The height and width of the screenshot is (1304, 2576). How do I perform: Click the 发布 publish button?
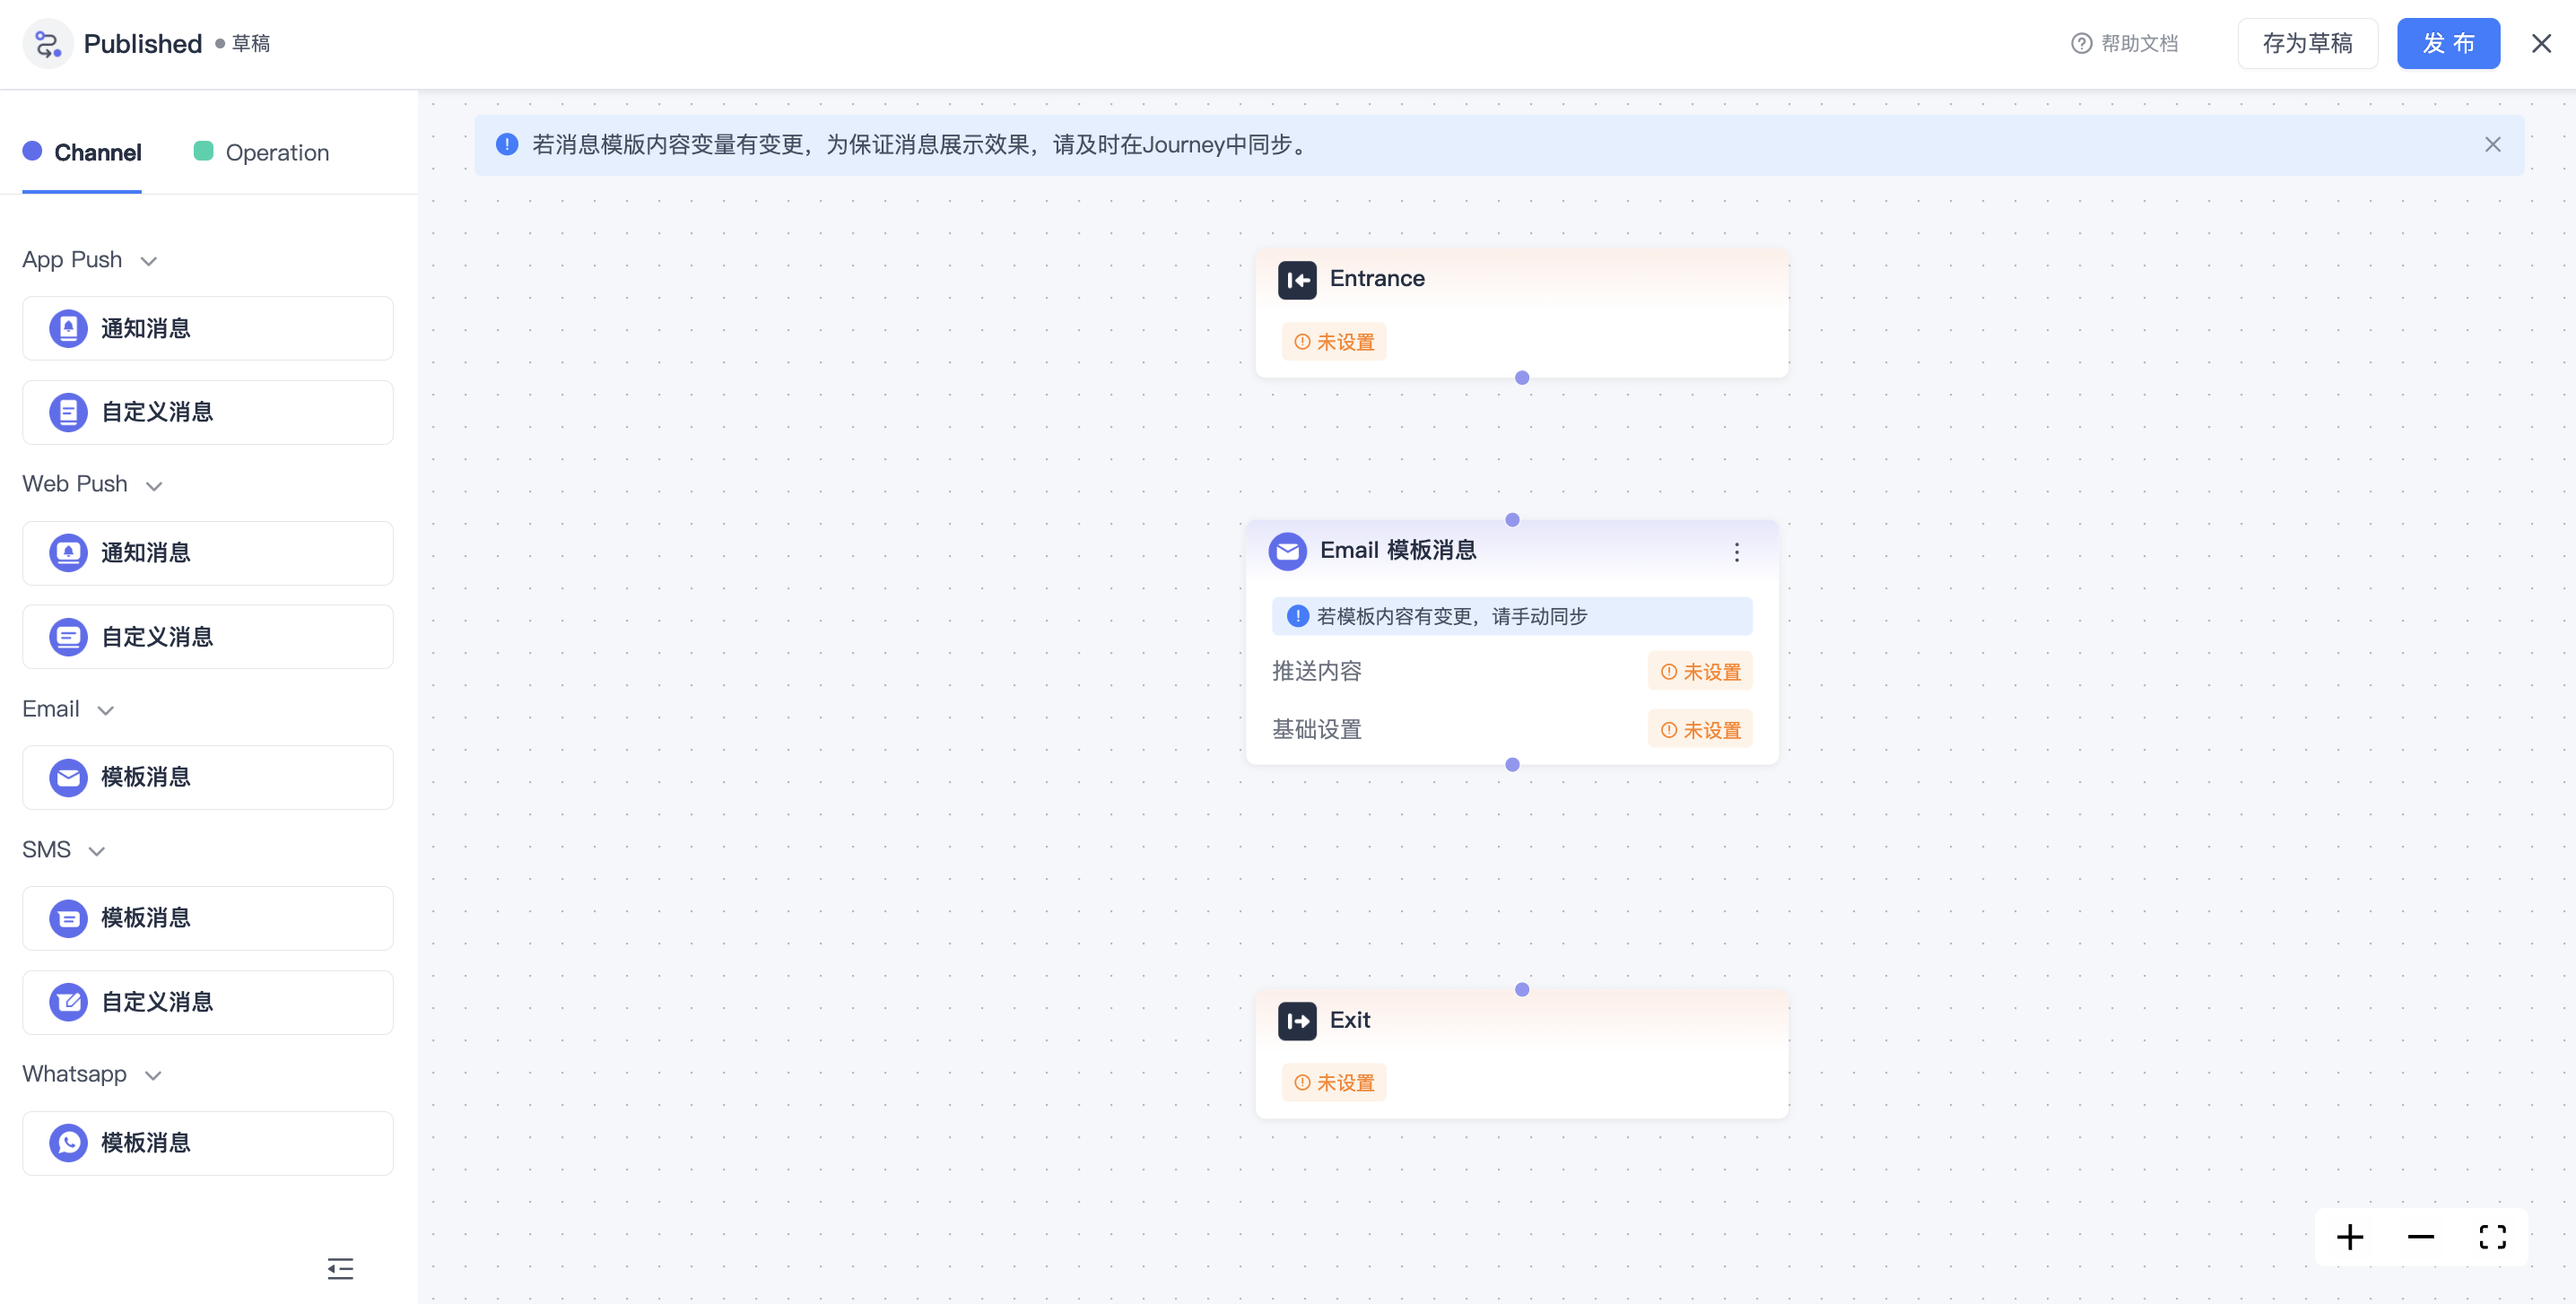tap(2447, 43)
